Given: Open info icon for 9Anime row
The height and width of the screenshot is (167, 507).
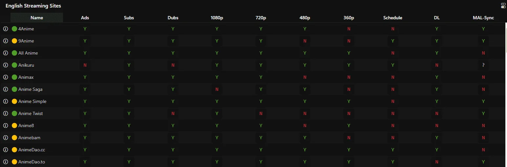Looking at the screenshot, I should point(5,41).
